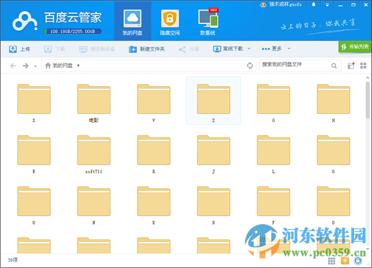This screenshot has height=268, width=372.
Task: Go forward with the right arrow
Action: coord(25,66)
